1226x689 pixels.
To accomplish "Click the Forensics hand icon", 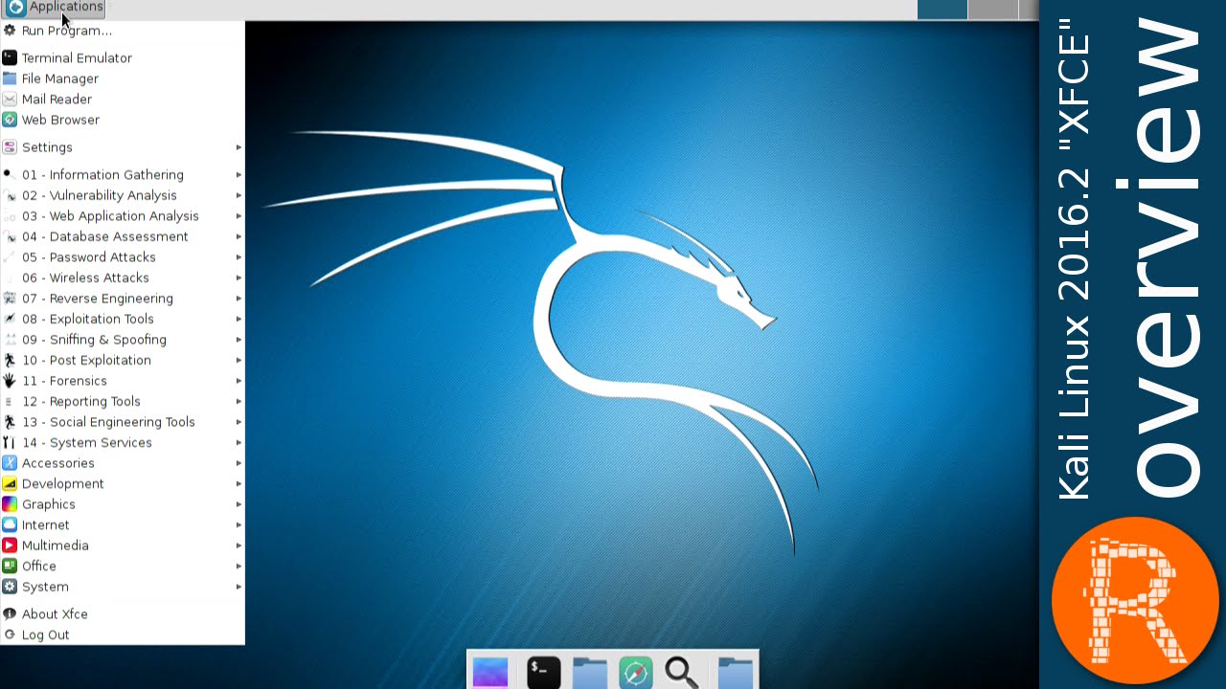I will (x=10, y=380).
